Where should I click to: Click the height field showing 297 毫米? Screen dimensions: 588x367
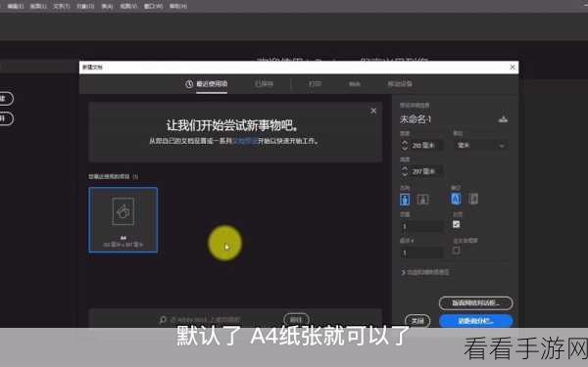[x=426, y=171]
